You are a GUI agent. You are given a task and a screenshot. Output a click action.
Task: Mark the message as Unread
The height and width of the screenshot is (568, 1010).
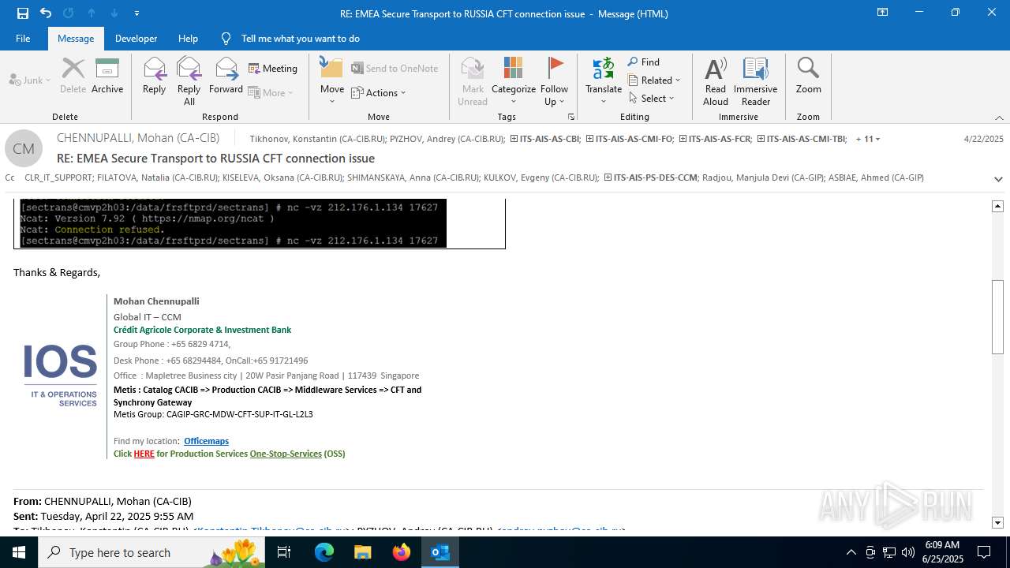tap(473, 81)
